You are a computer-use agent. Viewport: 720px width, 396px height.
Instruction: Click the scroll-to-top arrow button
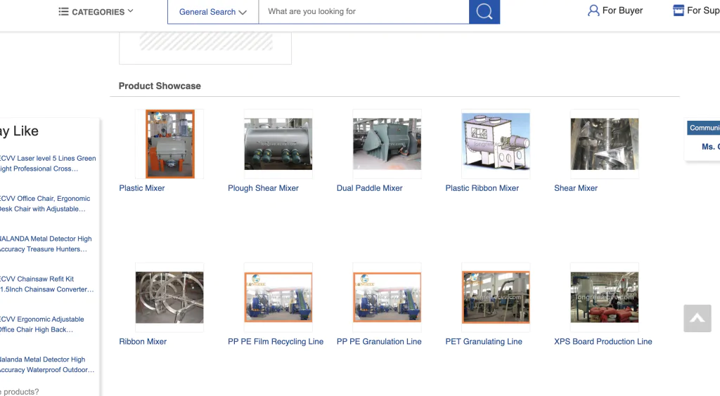click(697, 318)
